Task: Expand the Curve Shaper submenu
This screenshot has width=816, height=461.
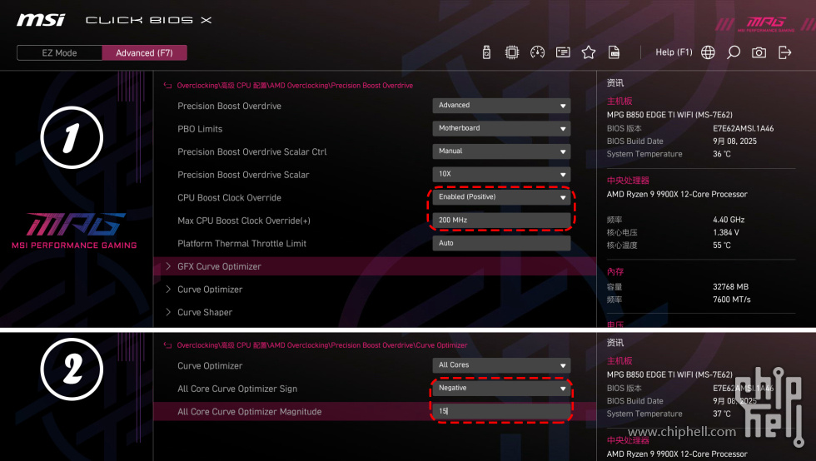Action: click(x=375, y=312)
